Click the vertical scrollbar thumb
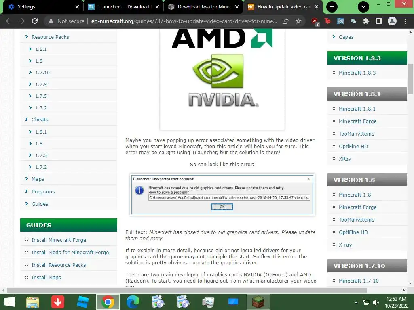Viewport: 414px width, 310px height. pyautogui.click(x=410, y=79)
